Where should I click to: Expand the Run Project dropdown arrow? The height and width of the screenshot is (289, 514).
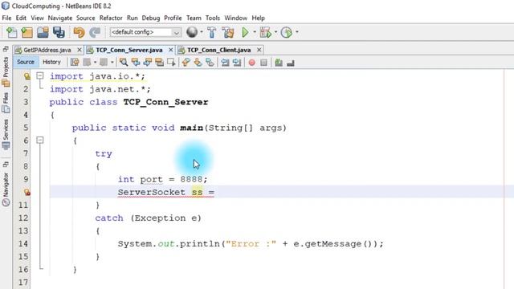click(x=255, y=32)
